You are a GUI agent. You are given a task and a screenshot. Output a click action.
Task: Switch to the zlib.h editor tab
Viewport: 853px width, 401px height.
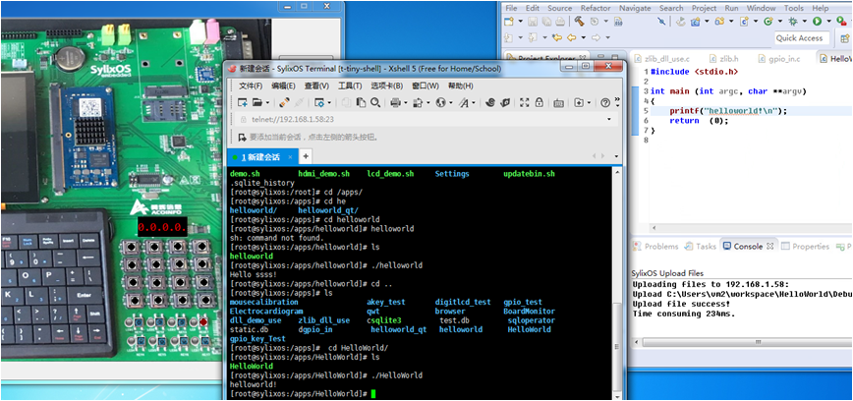click(723, 59)
